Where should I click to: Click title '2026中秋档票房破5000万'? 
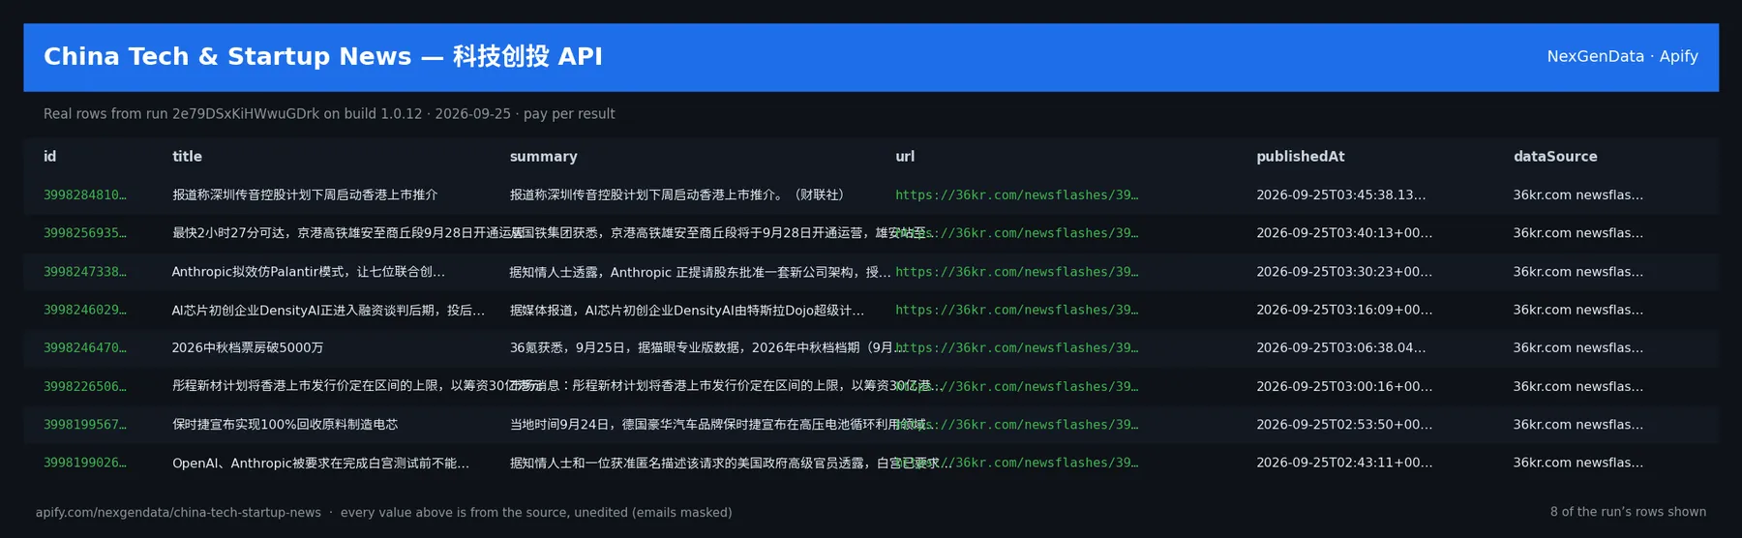click(248, 347)
